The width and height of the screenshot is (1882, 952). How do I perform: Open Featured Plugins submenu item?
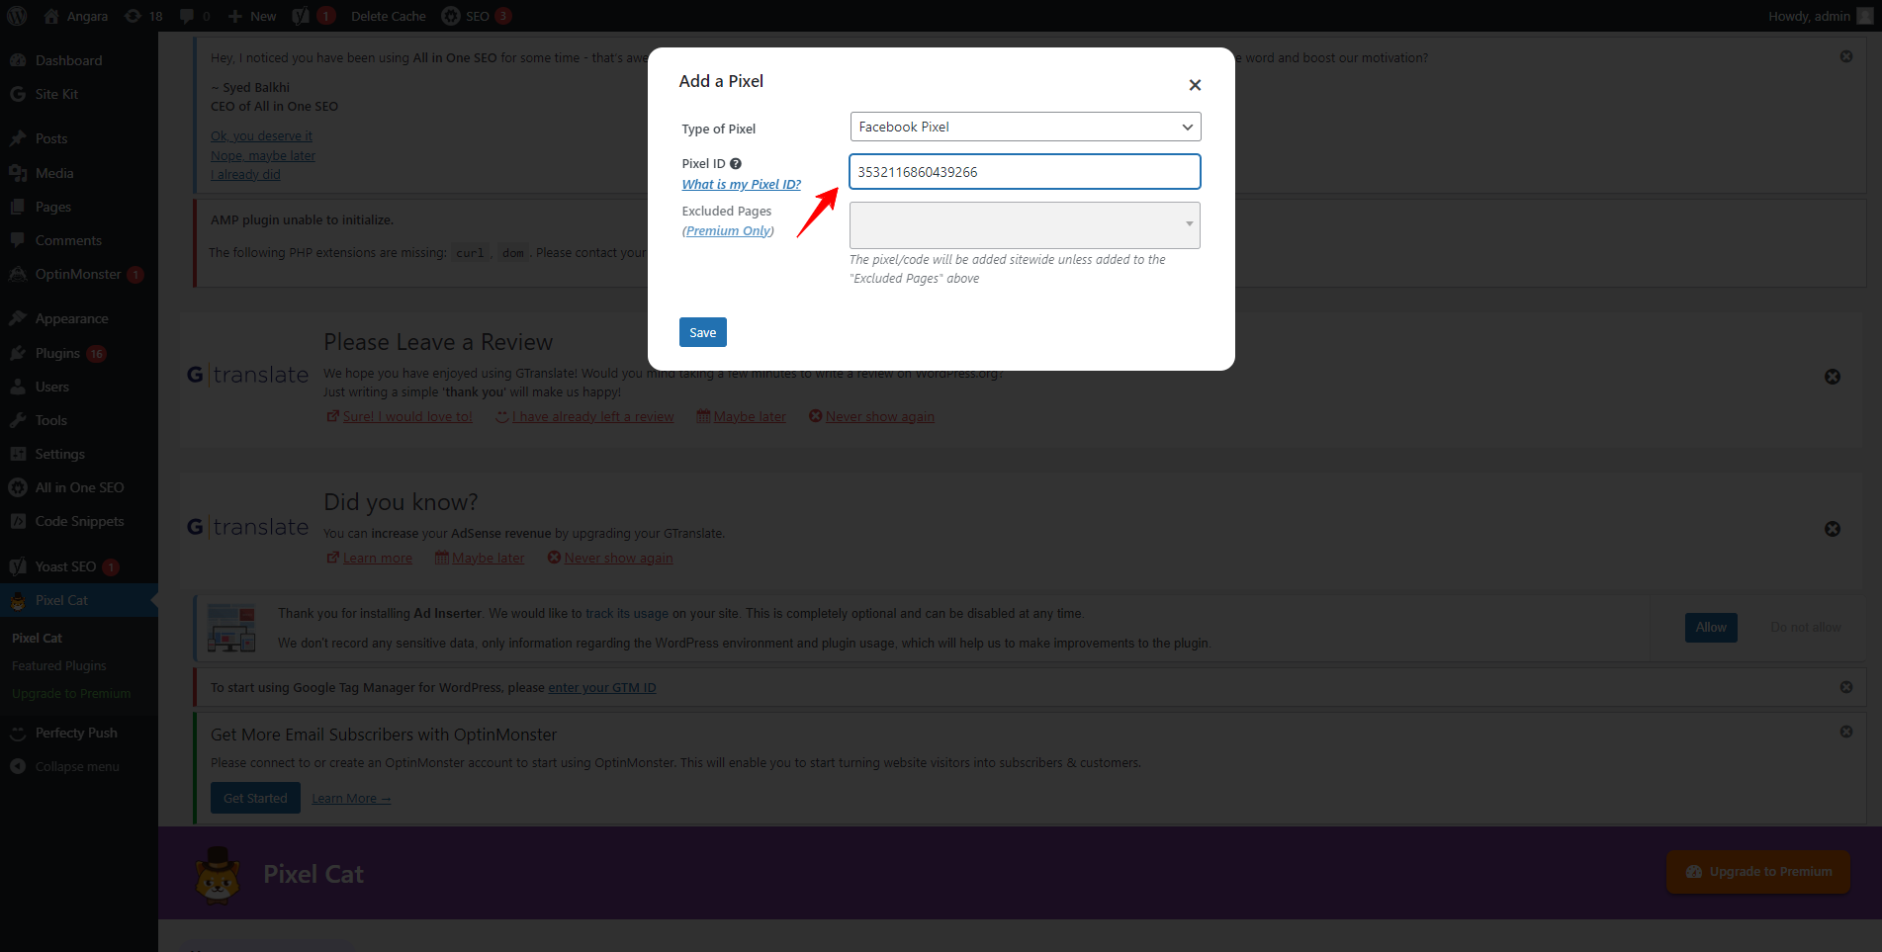click(58, 665)
